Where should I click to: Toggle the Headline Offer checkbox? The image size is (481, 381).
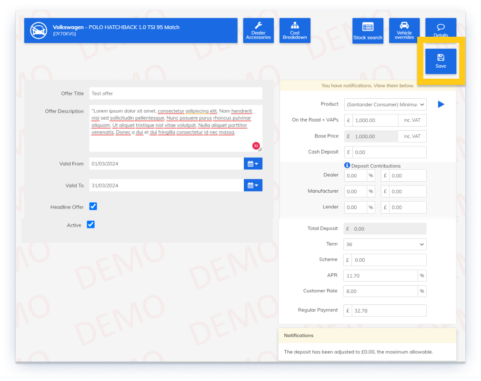pyautogui.click(x=93, y=206)
